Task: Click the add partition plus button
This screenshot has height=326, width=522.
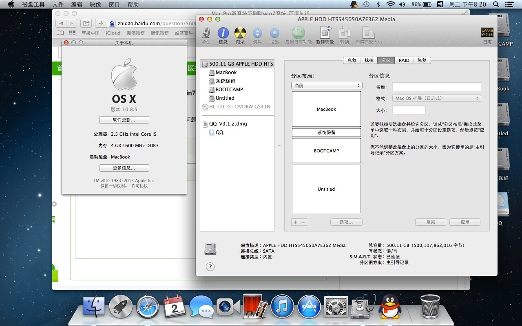Action: (x=295, y=222)
